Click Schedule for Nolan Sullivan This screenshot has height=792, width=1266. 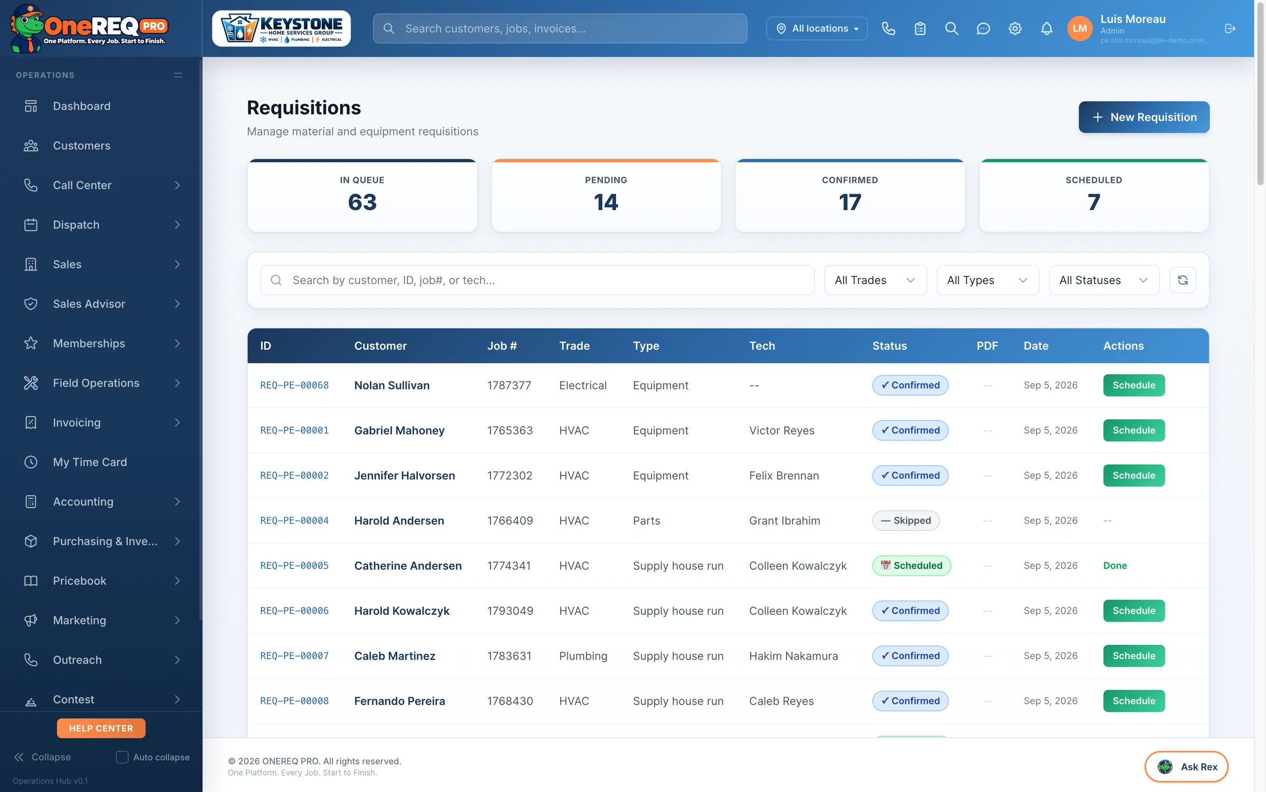point(1134,385)
